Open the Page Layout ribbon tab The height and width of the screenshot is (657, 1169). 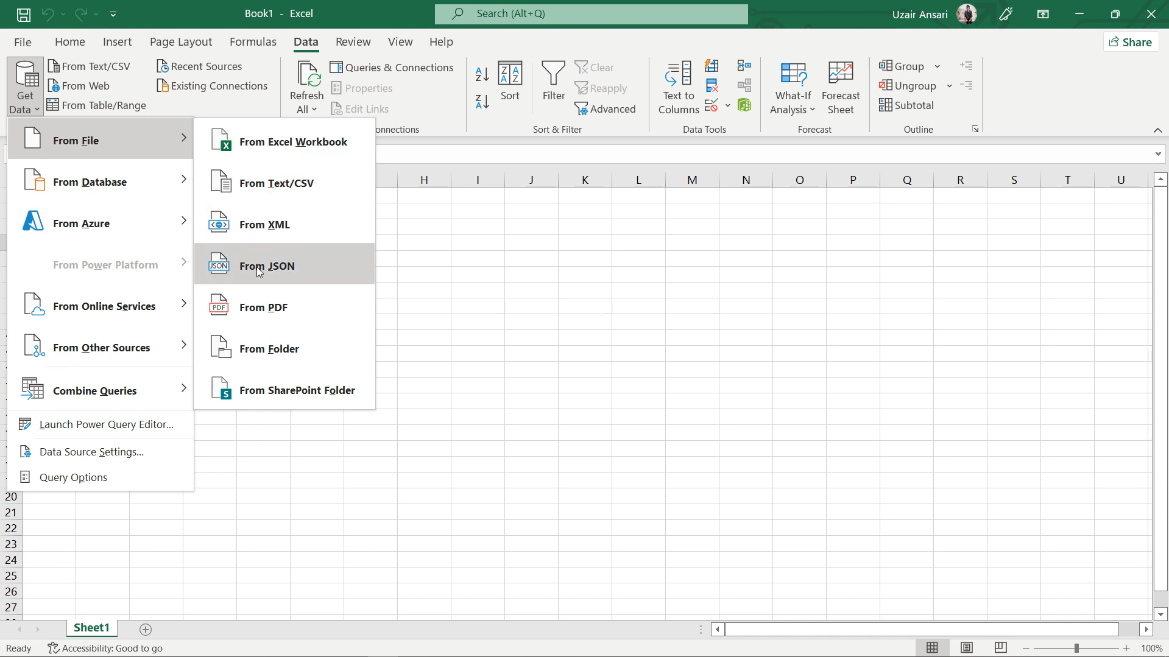point(181,42)
